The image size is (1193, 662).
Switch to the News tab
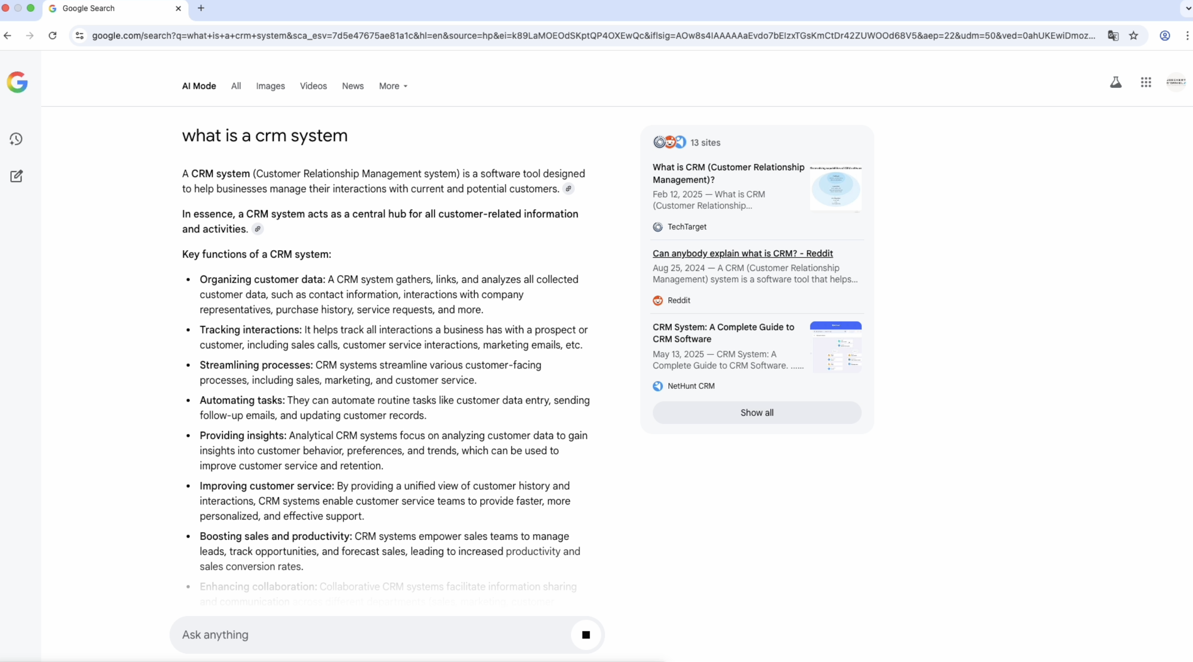353,86
